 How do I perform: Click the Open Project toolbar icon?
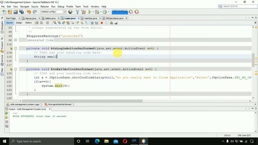pyautogui.click(x=16, y=12)
